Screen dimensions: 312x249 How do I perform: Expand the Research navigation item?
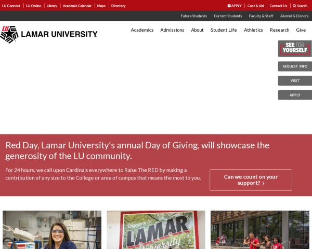click(280, 30)
